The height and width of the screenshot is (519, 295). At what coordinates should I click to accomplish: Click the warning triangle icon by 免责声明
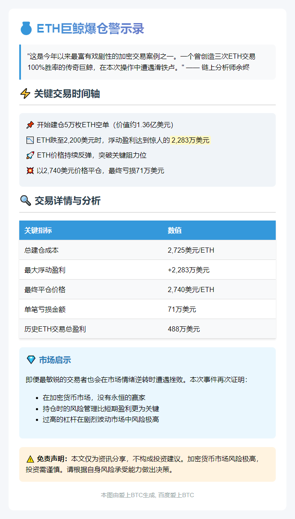30,459
